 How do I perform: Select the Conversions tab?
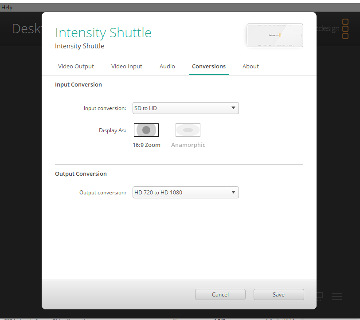point(209,67)
